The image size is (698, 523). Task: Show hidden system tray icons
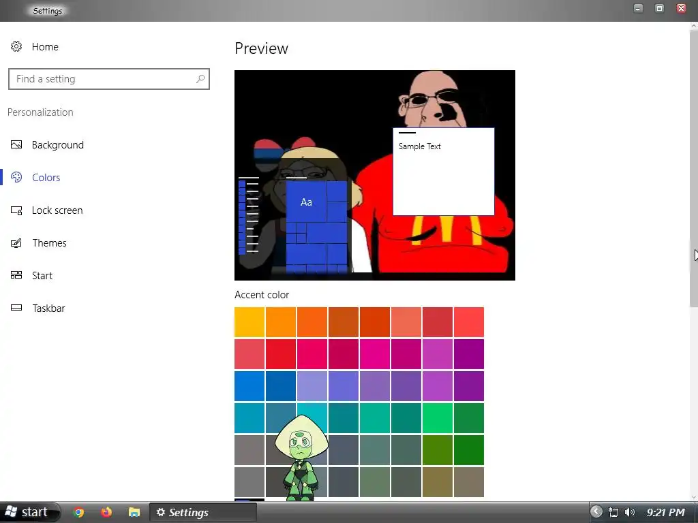point(596,512)
